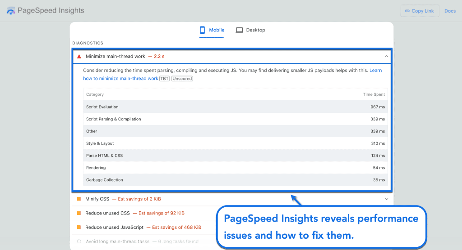Click the link chain icon in Copy Link
Viewport: 462px width, 250px height.
coord(407,11)
